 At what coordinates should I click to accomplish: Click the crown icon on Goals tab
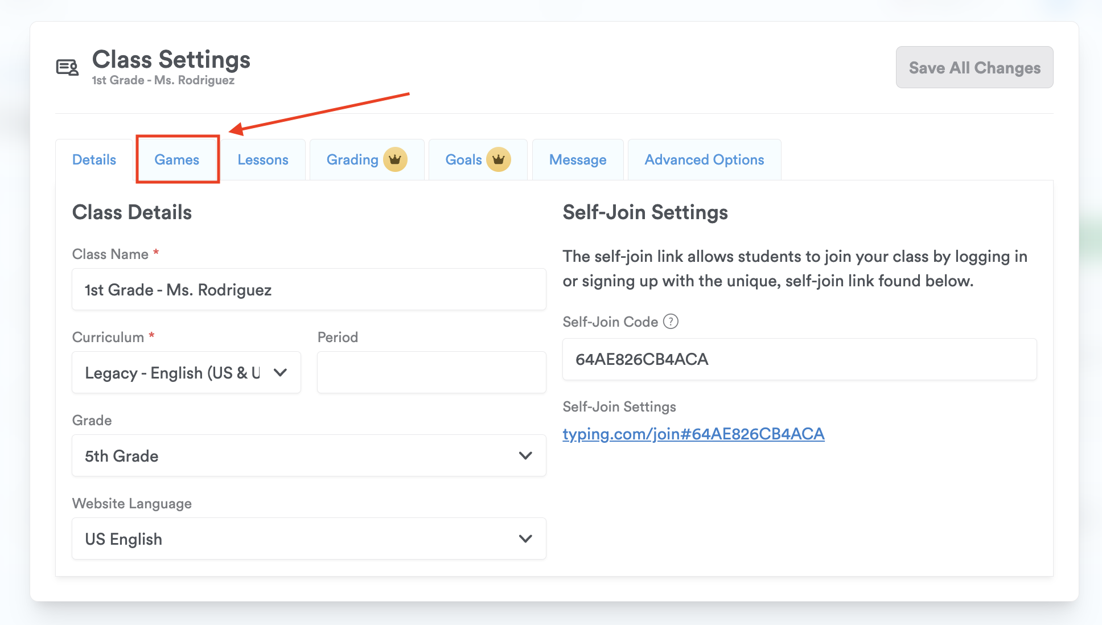[499, 159]
